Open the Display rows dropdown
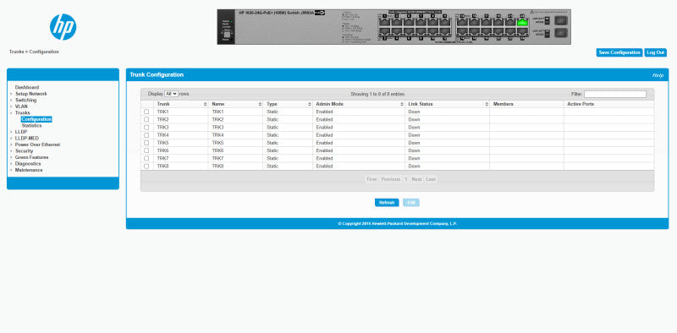The width and height of the screenshot is (677, 333). (171, 94)
